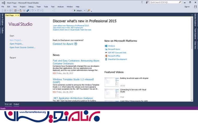Open the Toolbox side tab
This screenshot has height=123, width=198.
point(2,30)
